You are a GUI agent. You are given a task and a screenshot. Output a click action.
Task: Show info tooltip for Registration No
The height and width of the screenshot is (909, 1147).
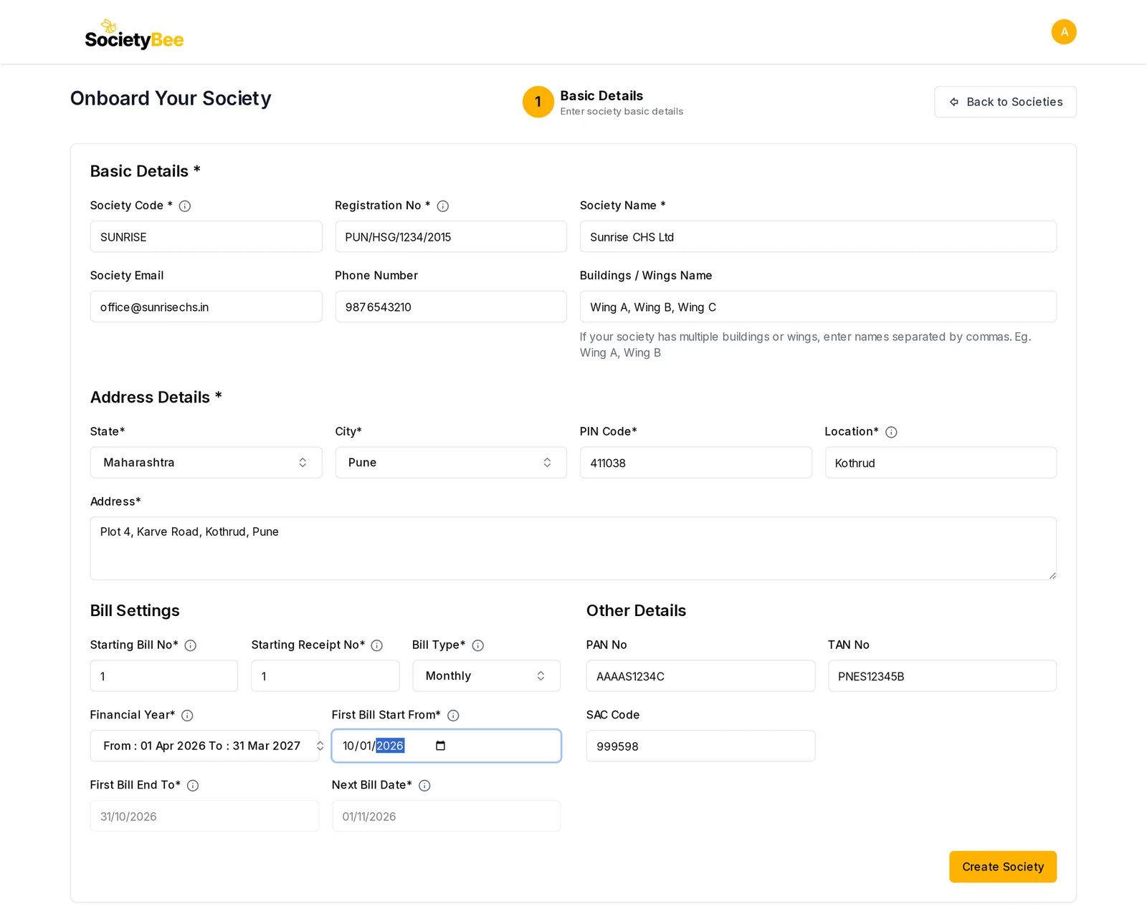[443, 206]
